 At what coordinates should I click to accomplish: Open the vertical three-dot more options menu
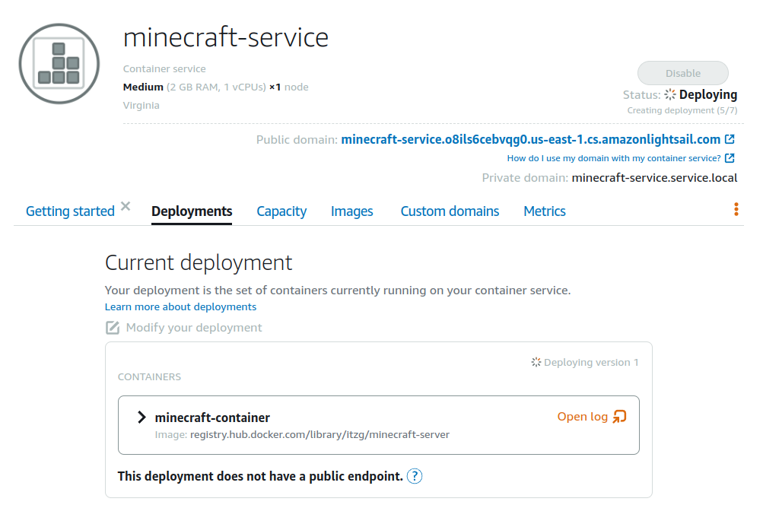point(736,209)
